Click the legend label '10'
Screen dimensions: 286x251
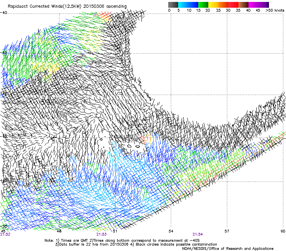pos(189,10)
